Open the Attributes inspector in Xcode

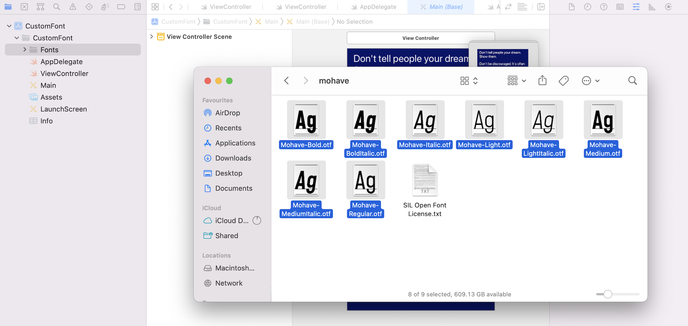(636, 7)
